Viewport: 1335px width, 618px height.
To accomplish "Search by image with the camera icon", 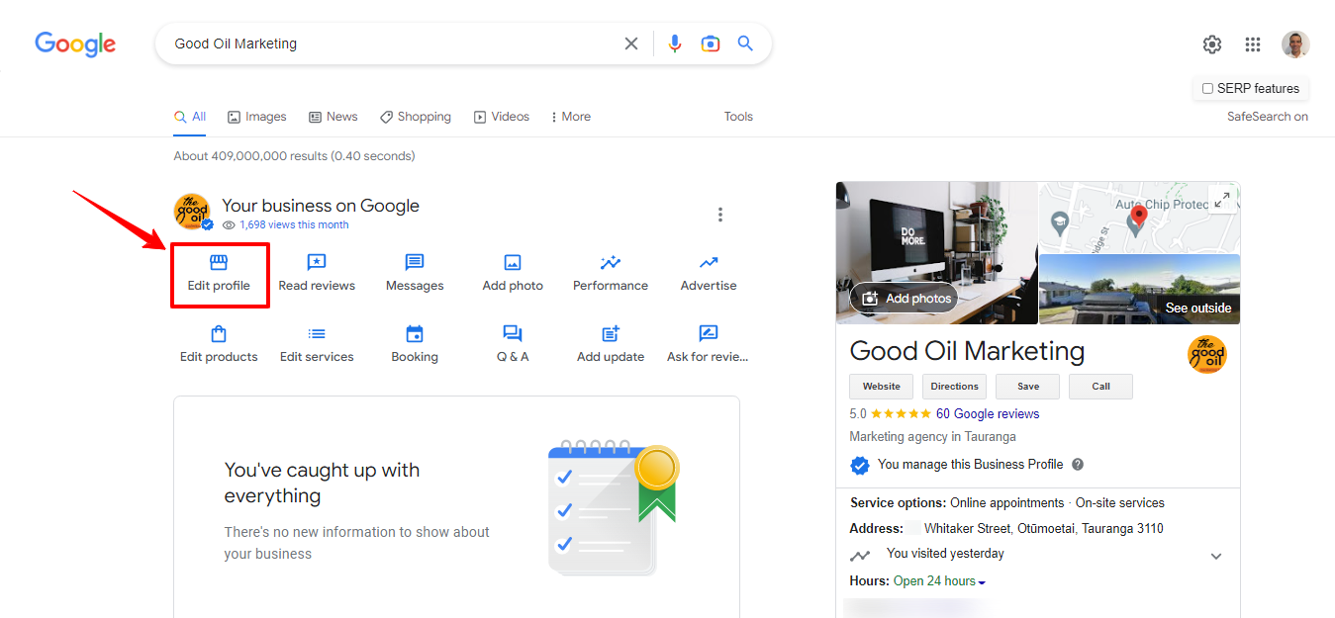I will click(x=711, y=44).
